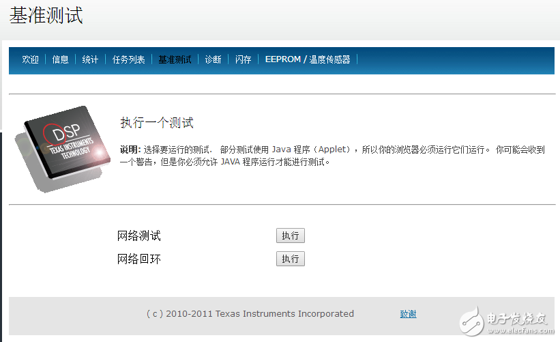Switch to the 统计 tab
This screenshot has height=342, width=560.
[x=90, y=59]
